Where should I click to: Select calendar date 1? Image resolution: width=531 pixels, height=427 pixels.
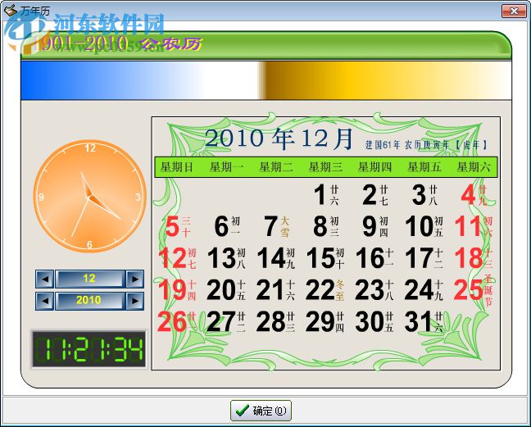[326, 195]
